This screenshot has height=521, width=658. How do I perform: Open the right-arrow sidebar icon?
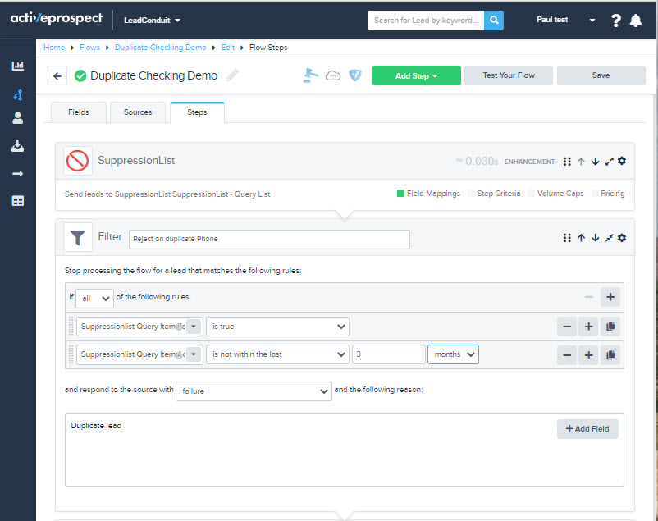[x=17, y=174]
